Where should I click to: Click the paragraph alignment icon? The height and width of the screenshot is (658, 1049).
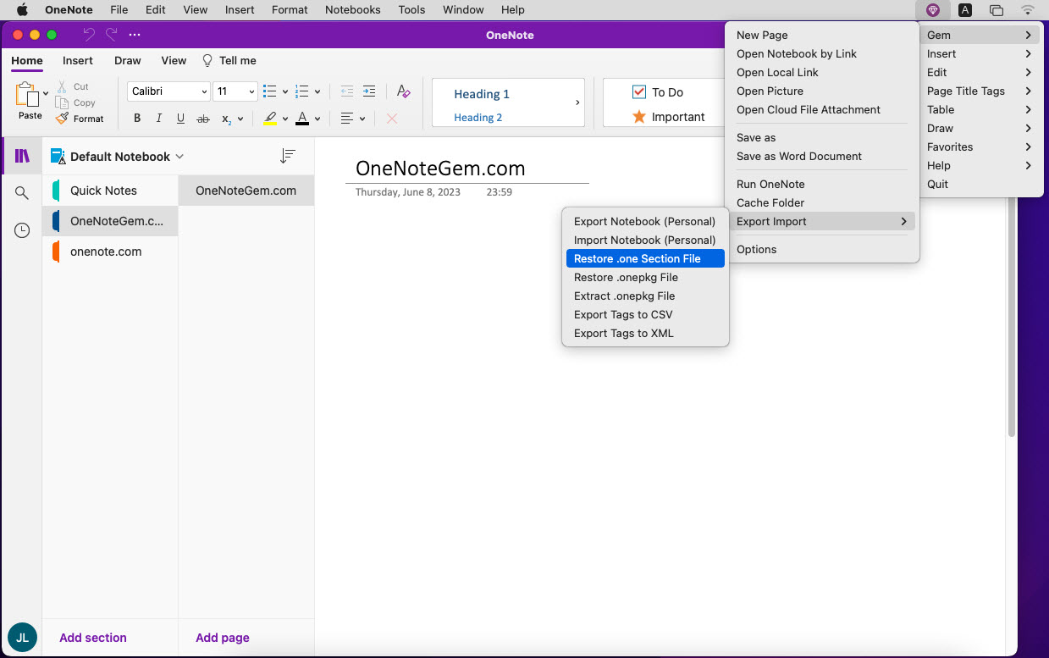[x=346, y=119]
